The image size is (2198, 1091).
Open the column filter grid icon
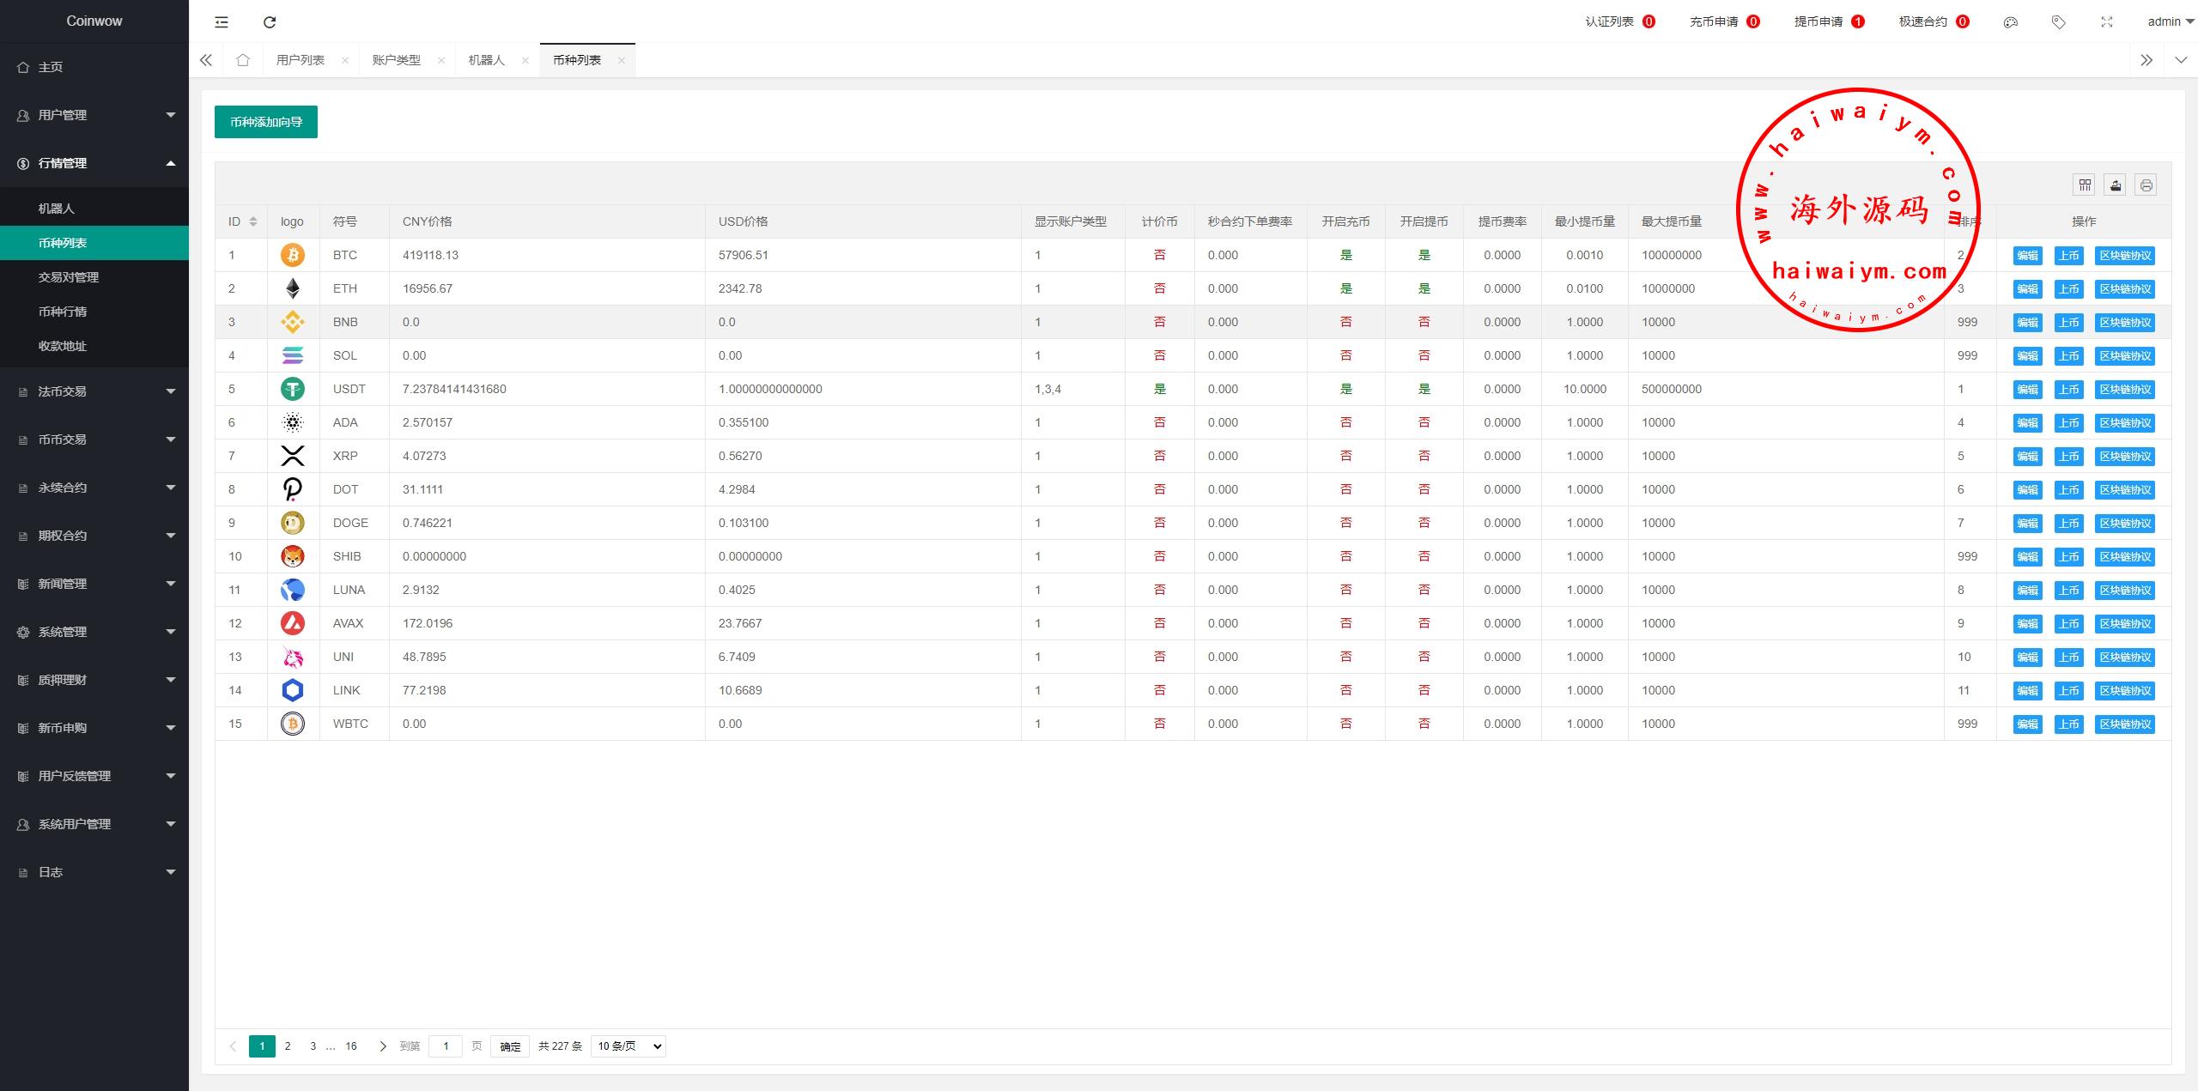[2085, 185]
